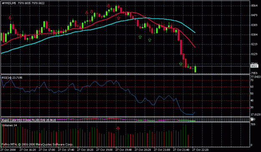Viewport: 261px width, 152px height.
Task: Click the 8219 price scale value
Action: point(254,44)
